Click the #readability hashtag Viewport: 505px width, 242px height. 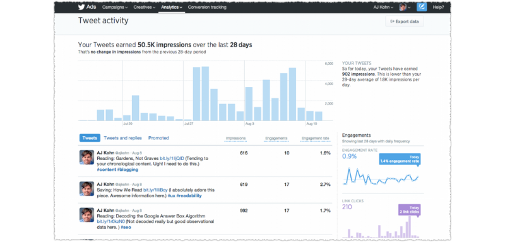click(x=189, y=195)
